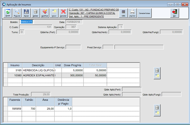Image resolution: width=190 pixels, height=125 pixels.
Task: Select insumo cell 10380
Action: (15, 75)
